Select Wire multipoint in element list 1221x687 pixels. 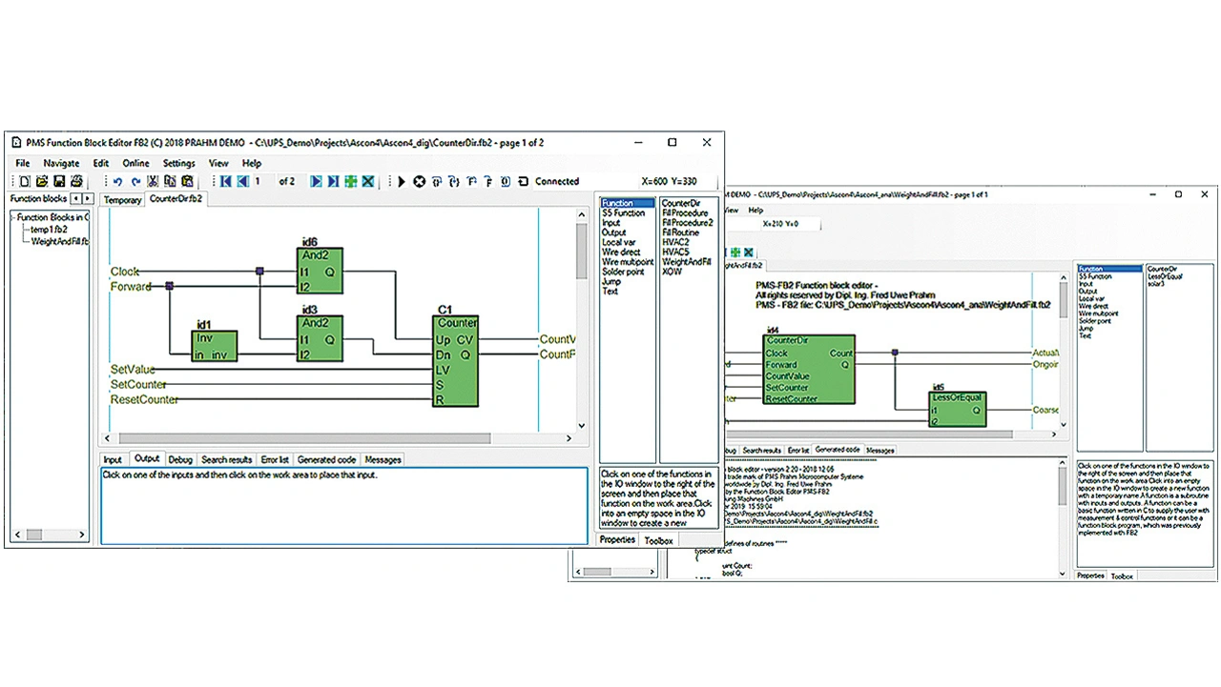(628, 262)
